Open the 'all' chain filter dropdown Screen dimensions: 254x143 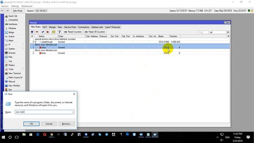tap(228, 32)
